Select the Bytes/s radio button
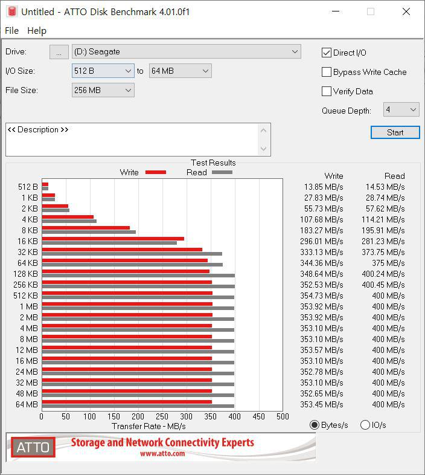This screenshot has width=425, height=475. (x=315, y=425)
